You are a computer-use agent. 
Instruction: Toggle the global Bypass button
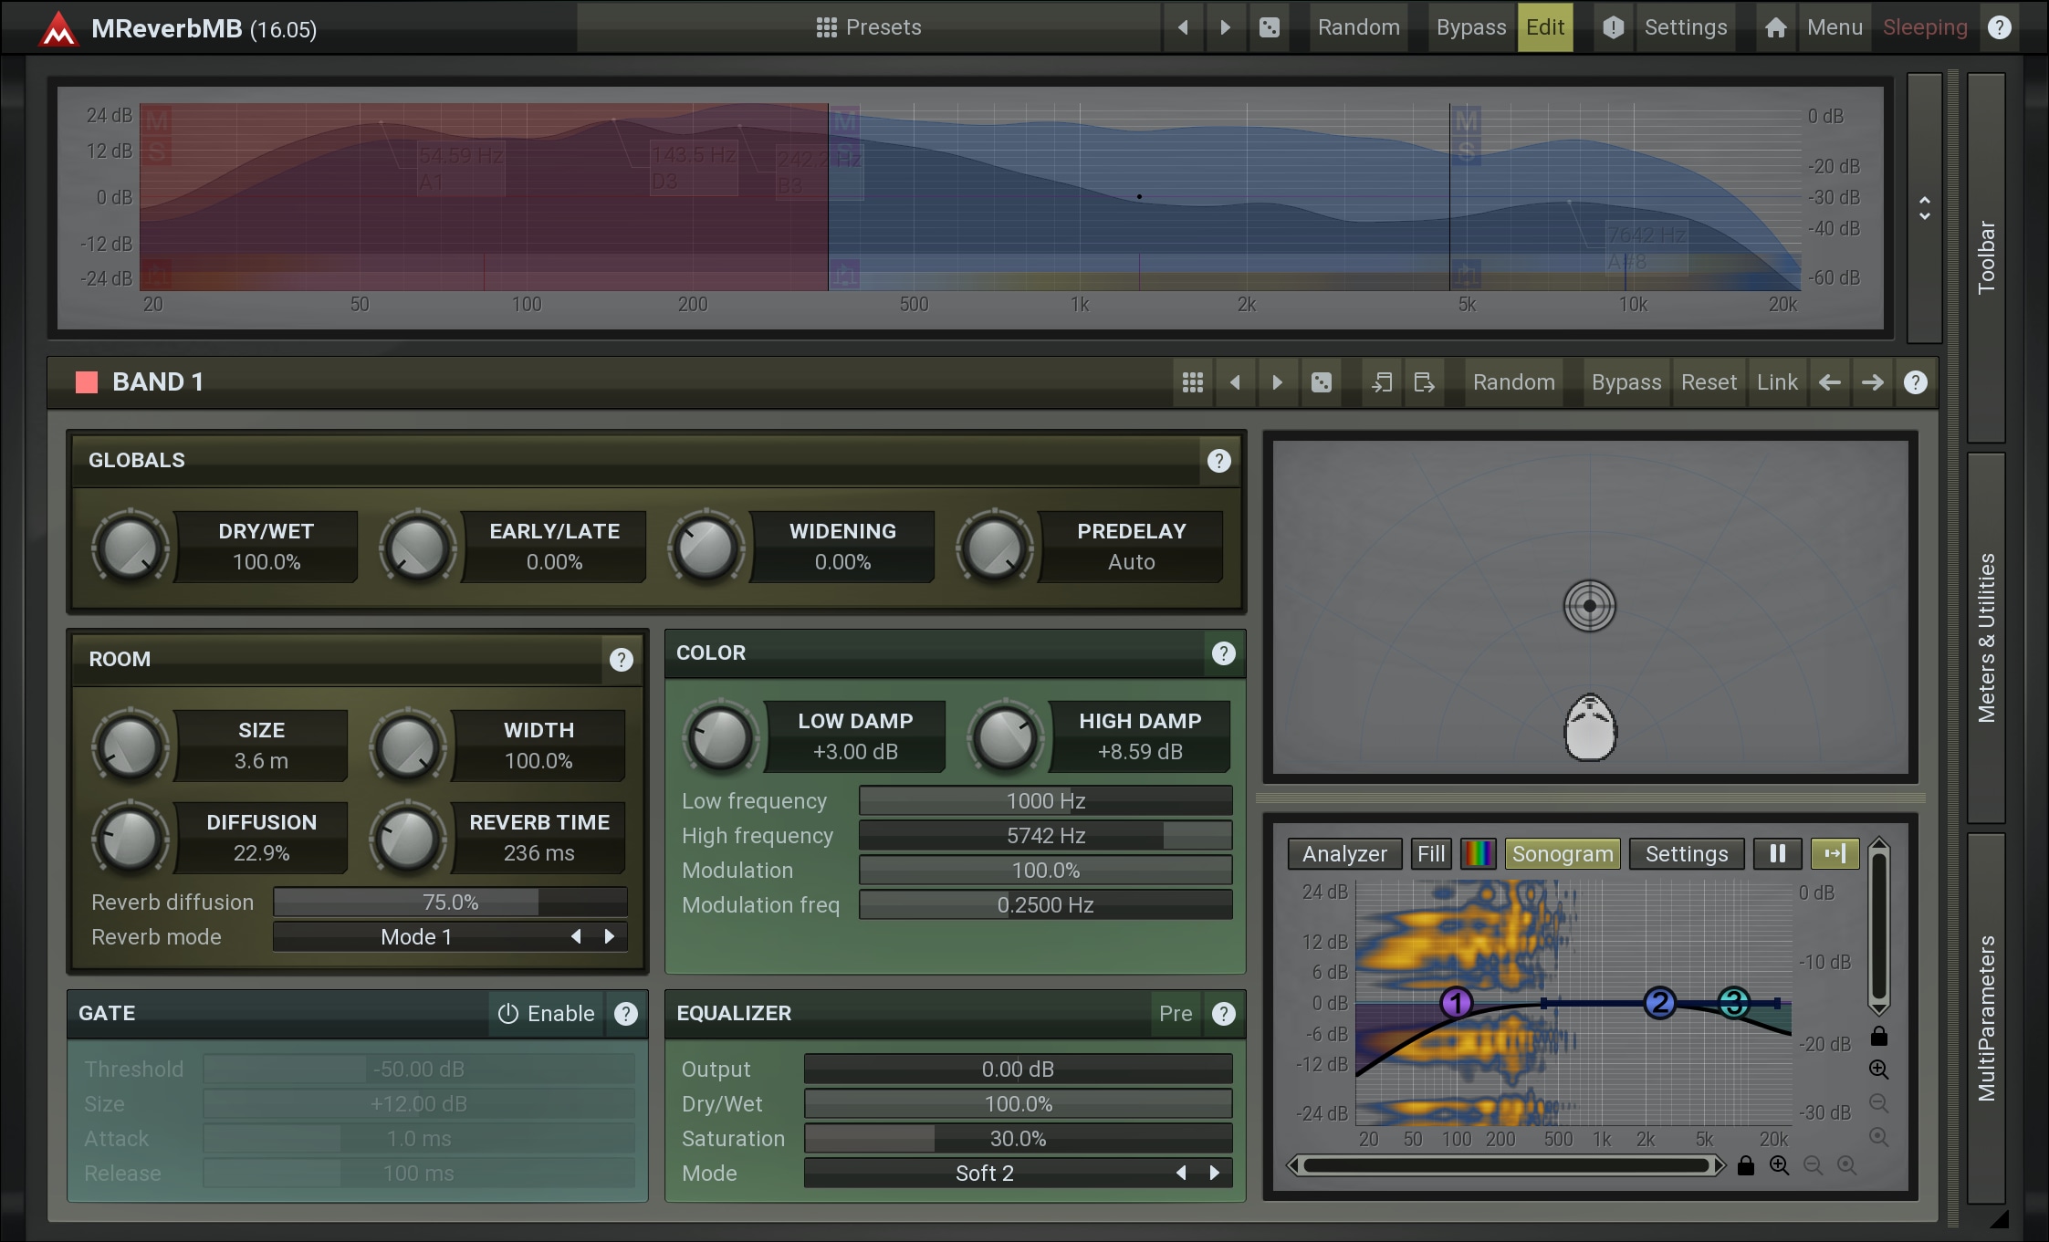1470,27
